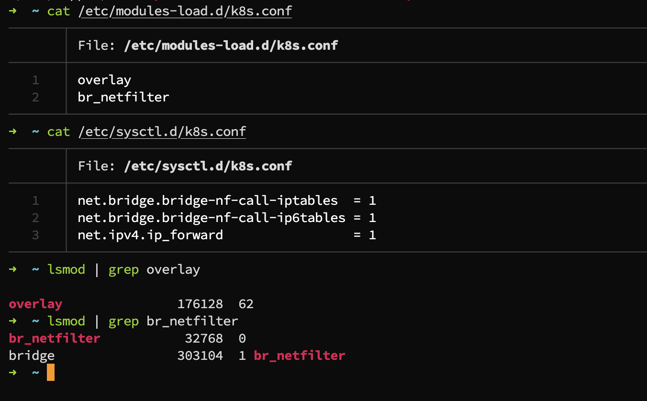The height and width of the screenshot is (401, 647).
Task: Click the net.ipv4.ip_forward setting line
Action: tap(227, 235)
